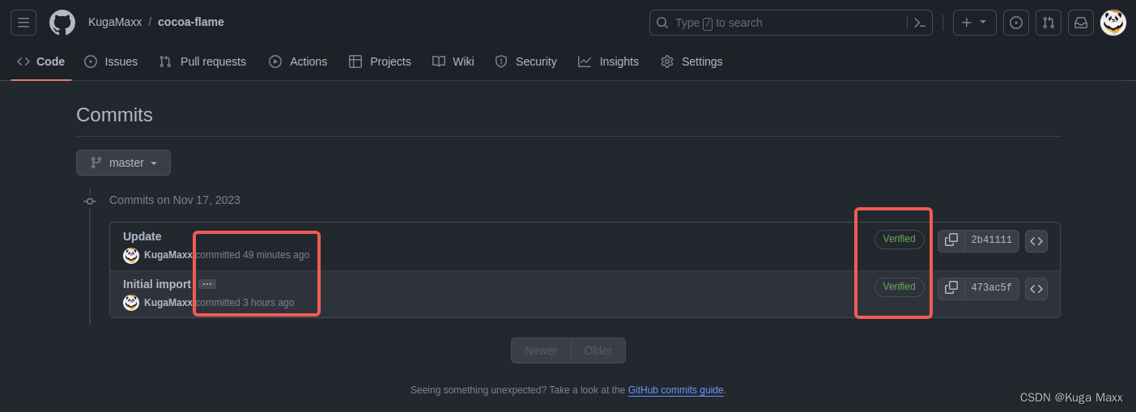1136x412 pixels.
Task: Switch to the Wiki tab
Action: click(x=453, y=62)
